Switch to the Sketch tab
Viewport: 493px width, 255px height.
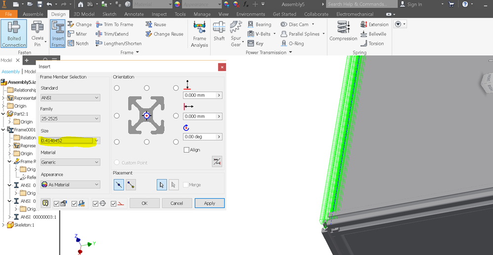[x=109, y=14]
